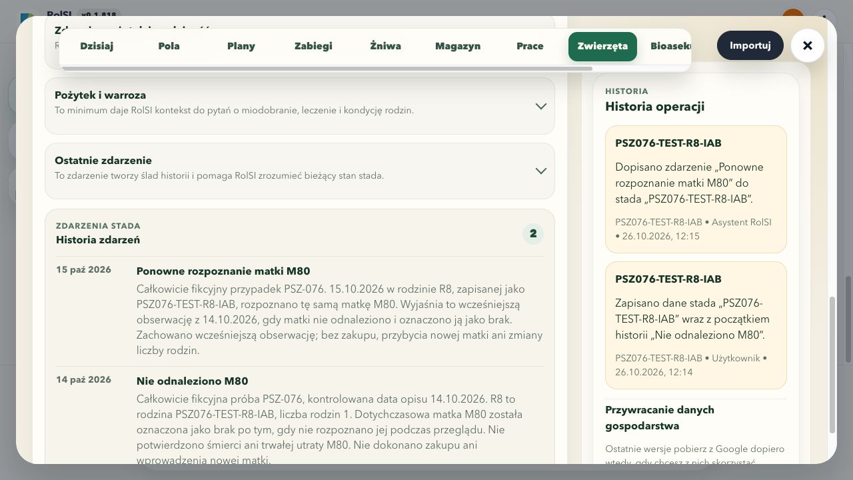The height and width of the screenshot is (480, 853).
Task: Click the Historia zdarzeń heading
Action: coord(98,240)
